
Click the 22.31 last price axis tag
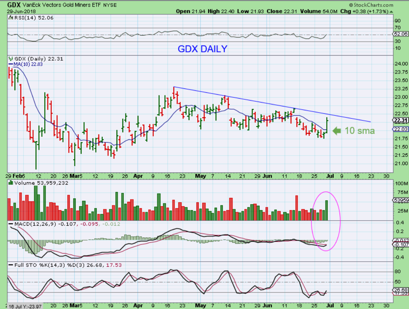coord(400,120)
